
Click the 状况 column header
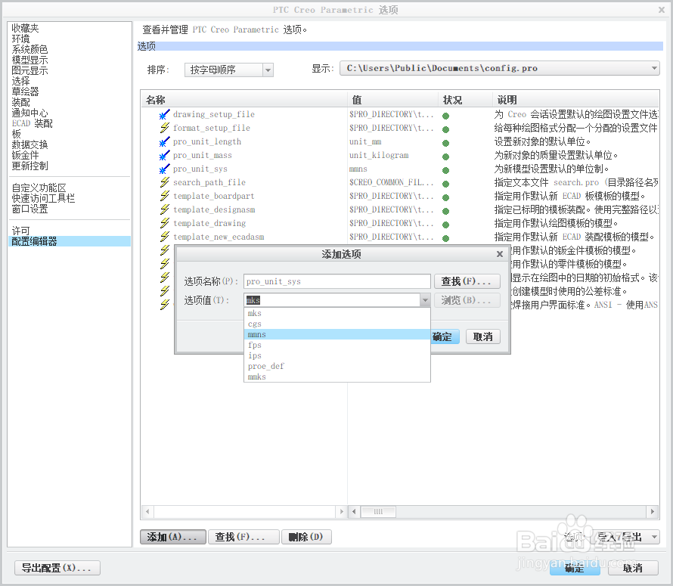465,100
